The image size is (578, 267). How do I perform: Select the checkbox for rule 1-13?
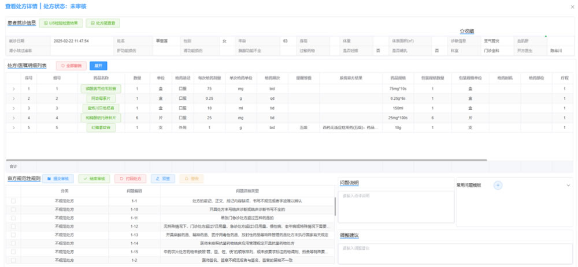pyautogui.click(x=13, y=235)
